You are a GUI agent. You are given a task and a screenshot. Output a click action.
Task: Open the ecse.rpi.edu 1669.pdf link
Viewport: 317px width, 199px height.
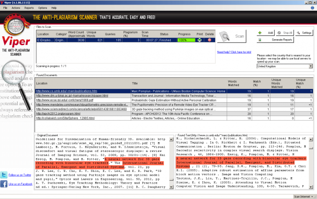(65, 100)
